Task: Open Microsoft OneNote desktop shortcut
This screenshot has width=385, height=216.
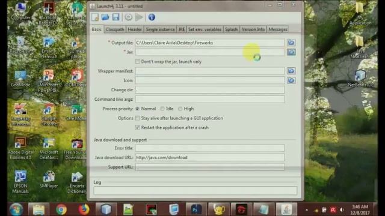Action: (49, 148)
